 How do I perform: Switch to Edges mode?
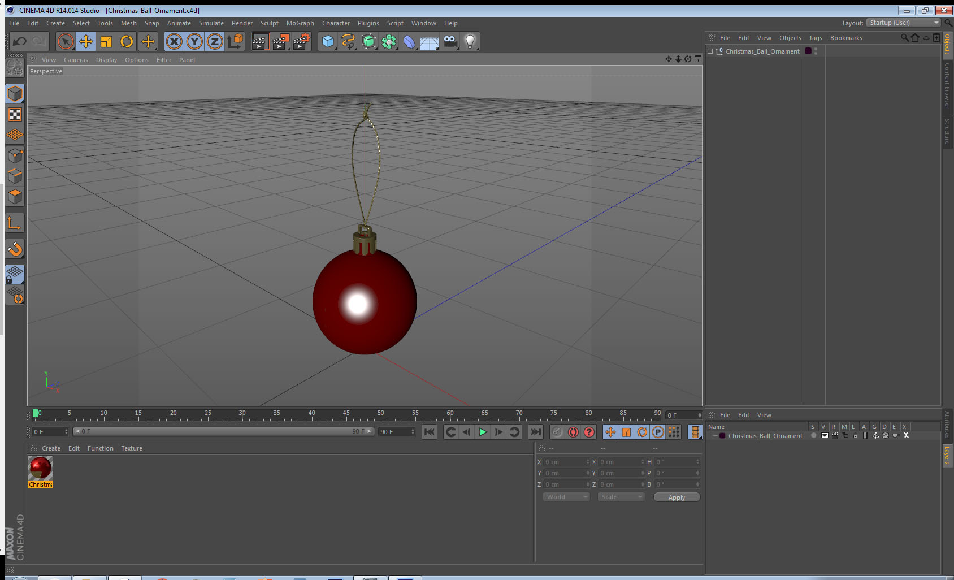click(x=15, y=176)
